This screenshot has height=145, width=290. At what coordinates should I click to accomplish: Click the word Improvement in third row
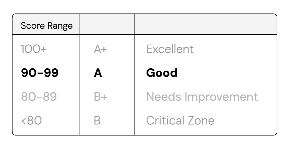point(221,97)
